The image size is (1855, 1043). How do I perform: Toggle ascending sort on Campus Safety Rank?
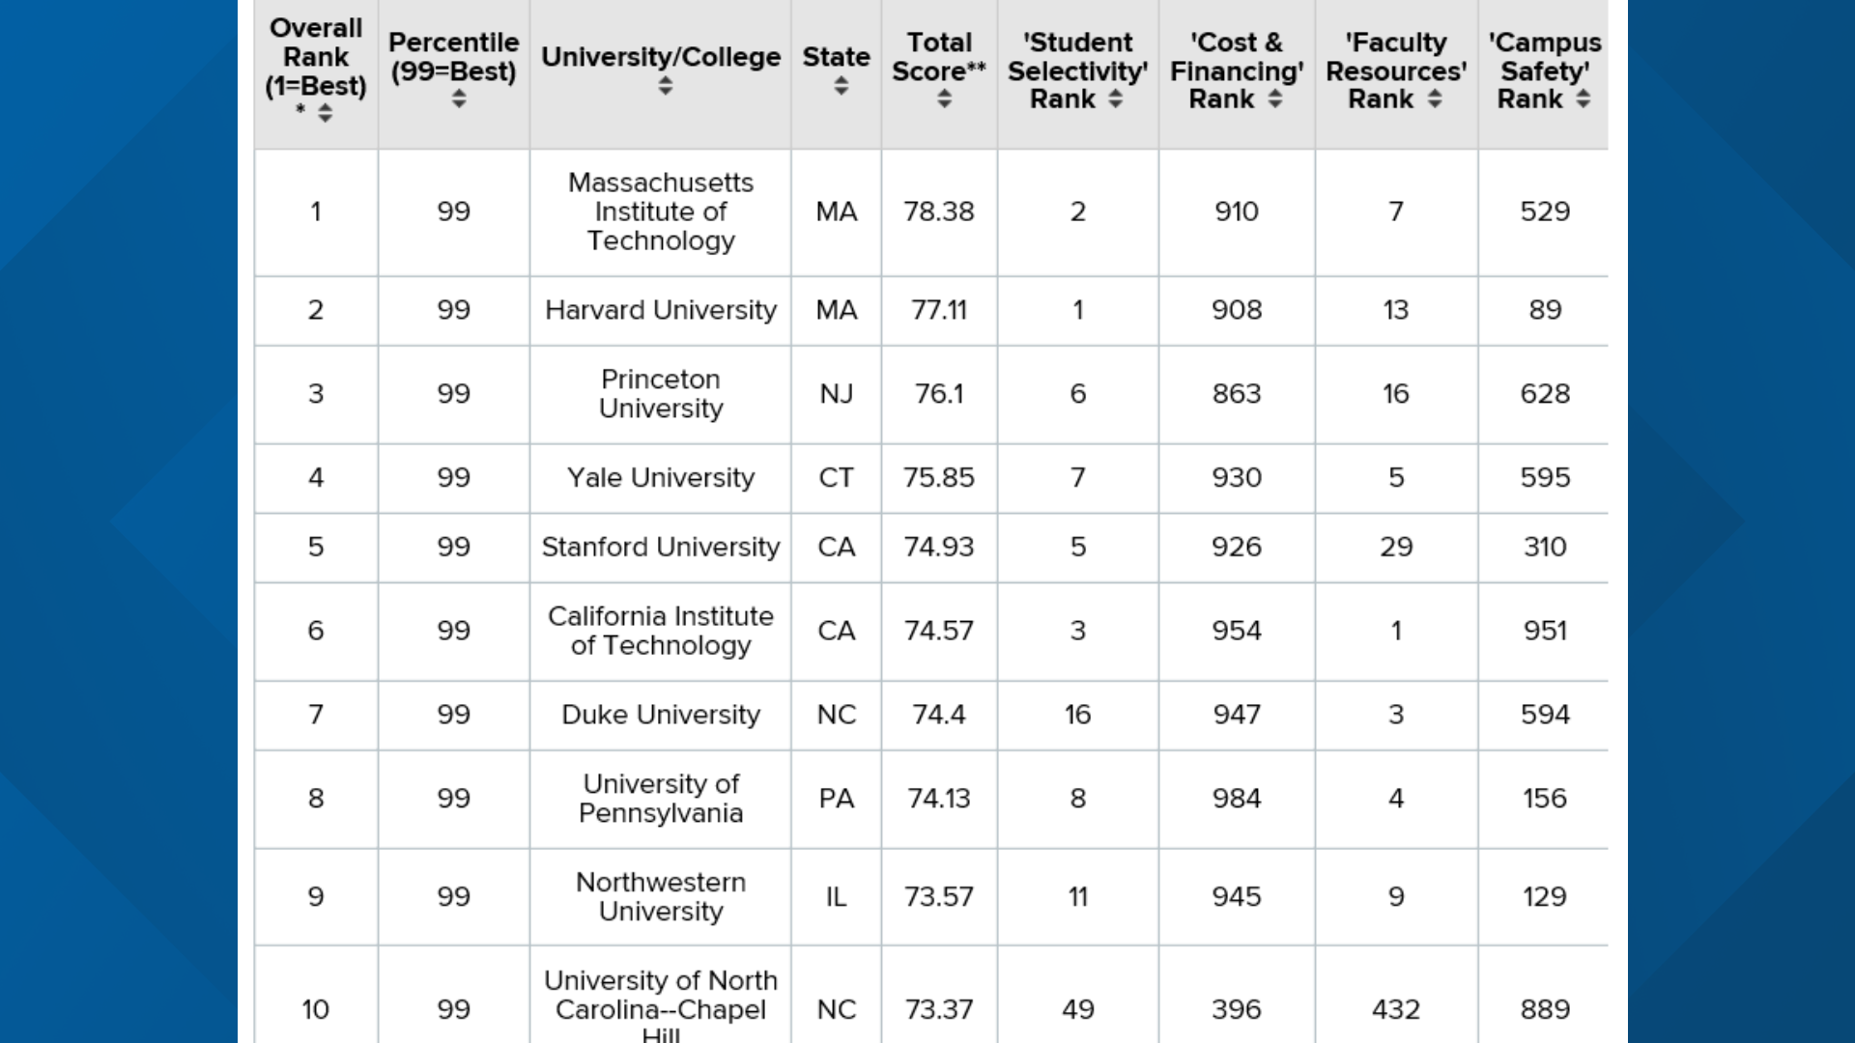pos(1584,97)
